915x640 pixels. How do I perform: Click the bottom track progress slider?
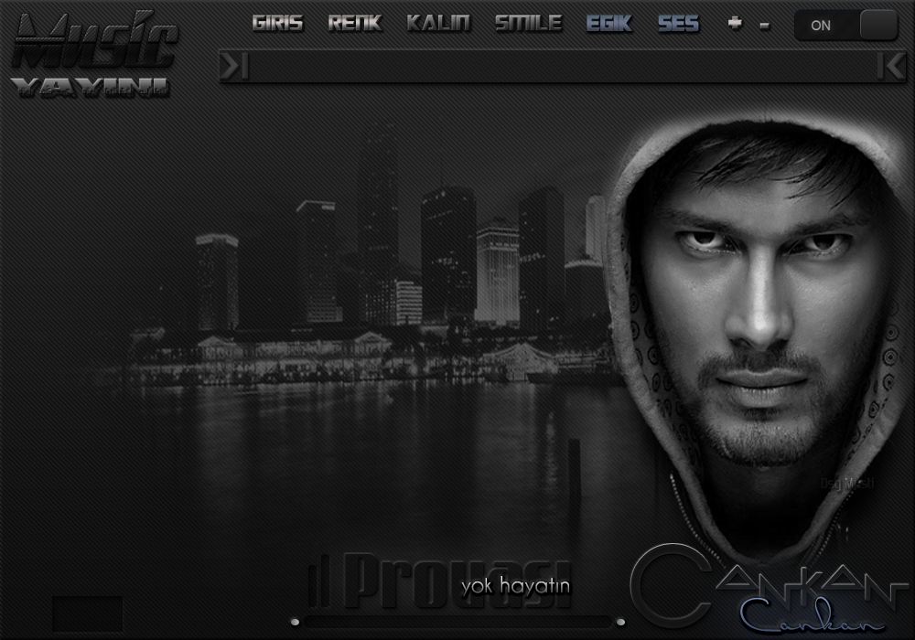pos(457,623)
